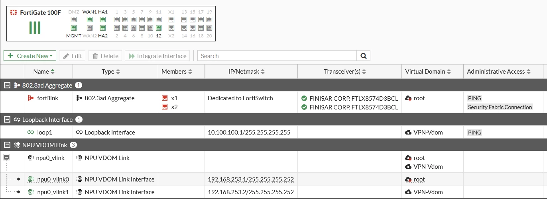Sort by the Virtual Domain column
The height and width of the screenshot is (199, 547).
(428, 72)
